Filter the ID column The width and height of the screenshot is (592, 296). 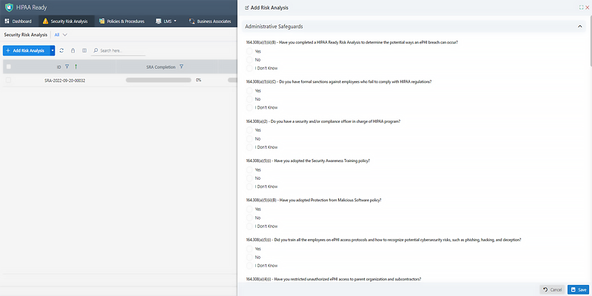coord(67,67)
